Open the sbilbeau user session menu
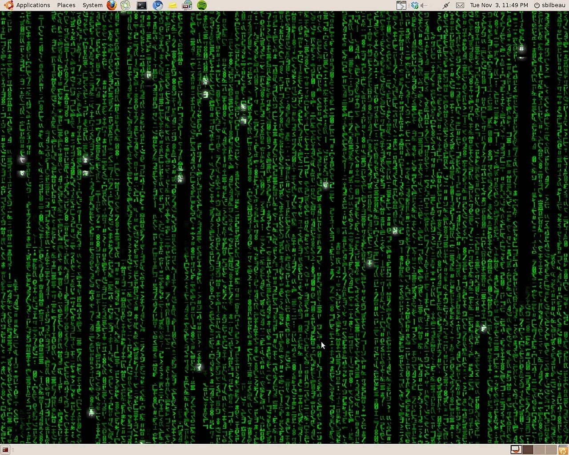Image resolution: width=569 pixels, height=455 pixels. tap(549, 5)
